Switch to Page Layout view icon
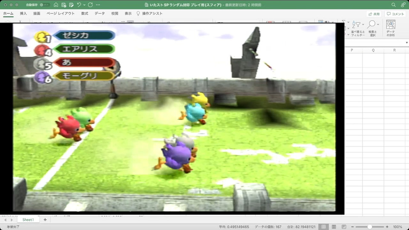This screenshot has width=409, height=230. click(334, 227)
